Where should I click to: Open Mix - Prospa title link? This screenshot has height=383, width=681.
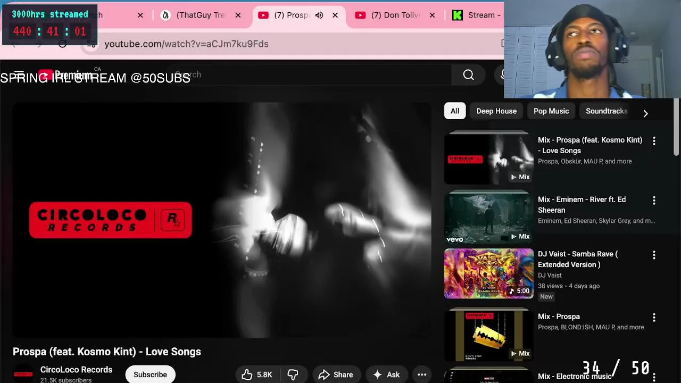559,317
